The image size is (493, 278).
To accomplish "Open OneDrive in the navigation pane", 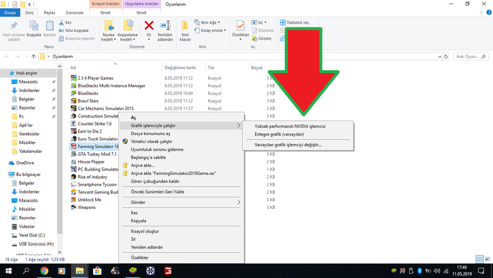I will tap(25, 163).
